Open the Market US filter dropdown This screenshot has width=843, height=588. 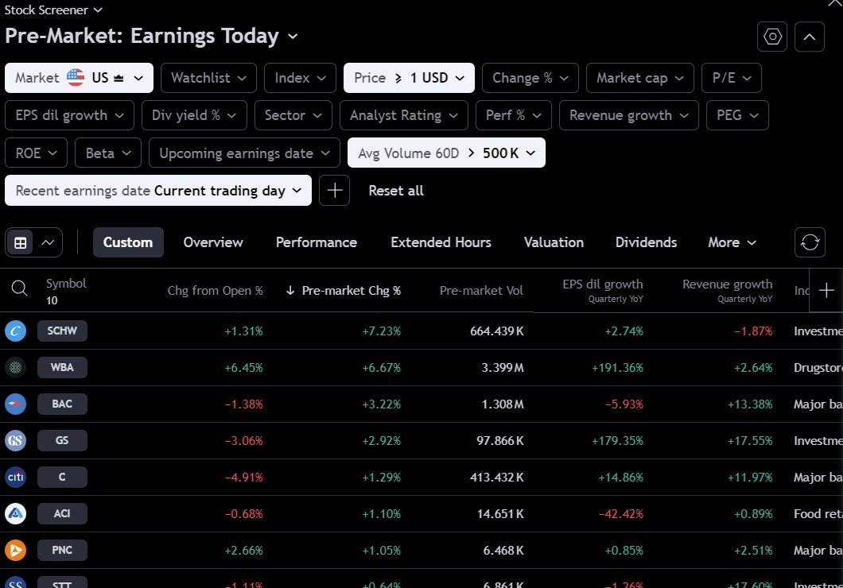point(79,78)
